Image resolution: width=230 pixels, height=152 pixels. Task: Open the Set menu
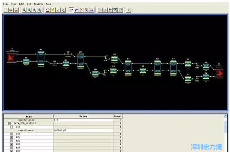(29, 4)
